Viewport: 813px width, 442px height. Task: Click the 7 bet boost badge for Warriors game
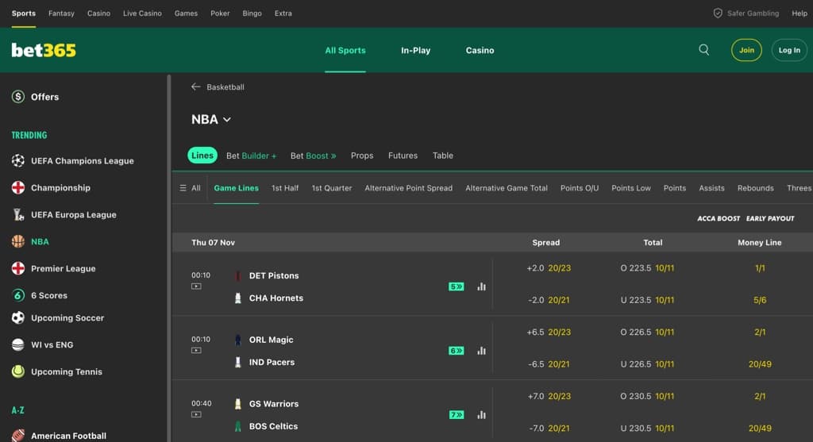pyautogui.click(x=457, y=415)
